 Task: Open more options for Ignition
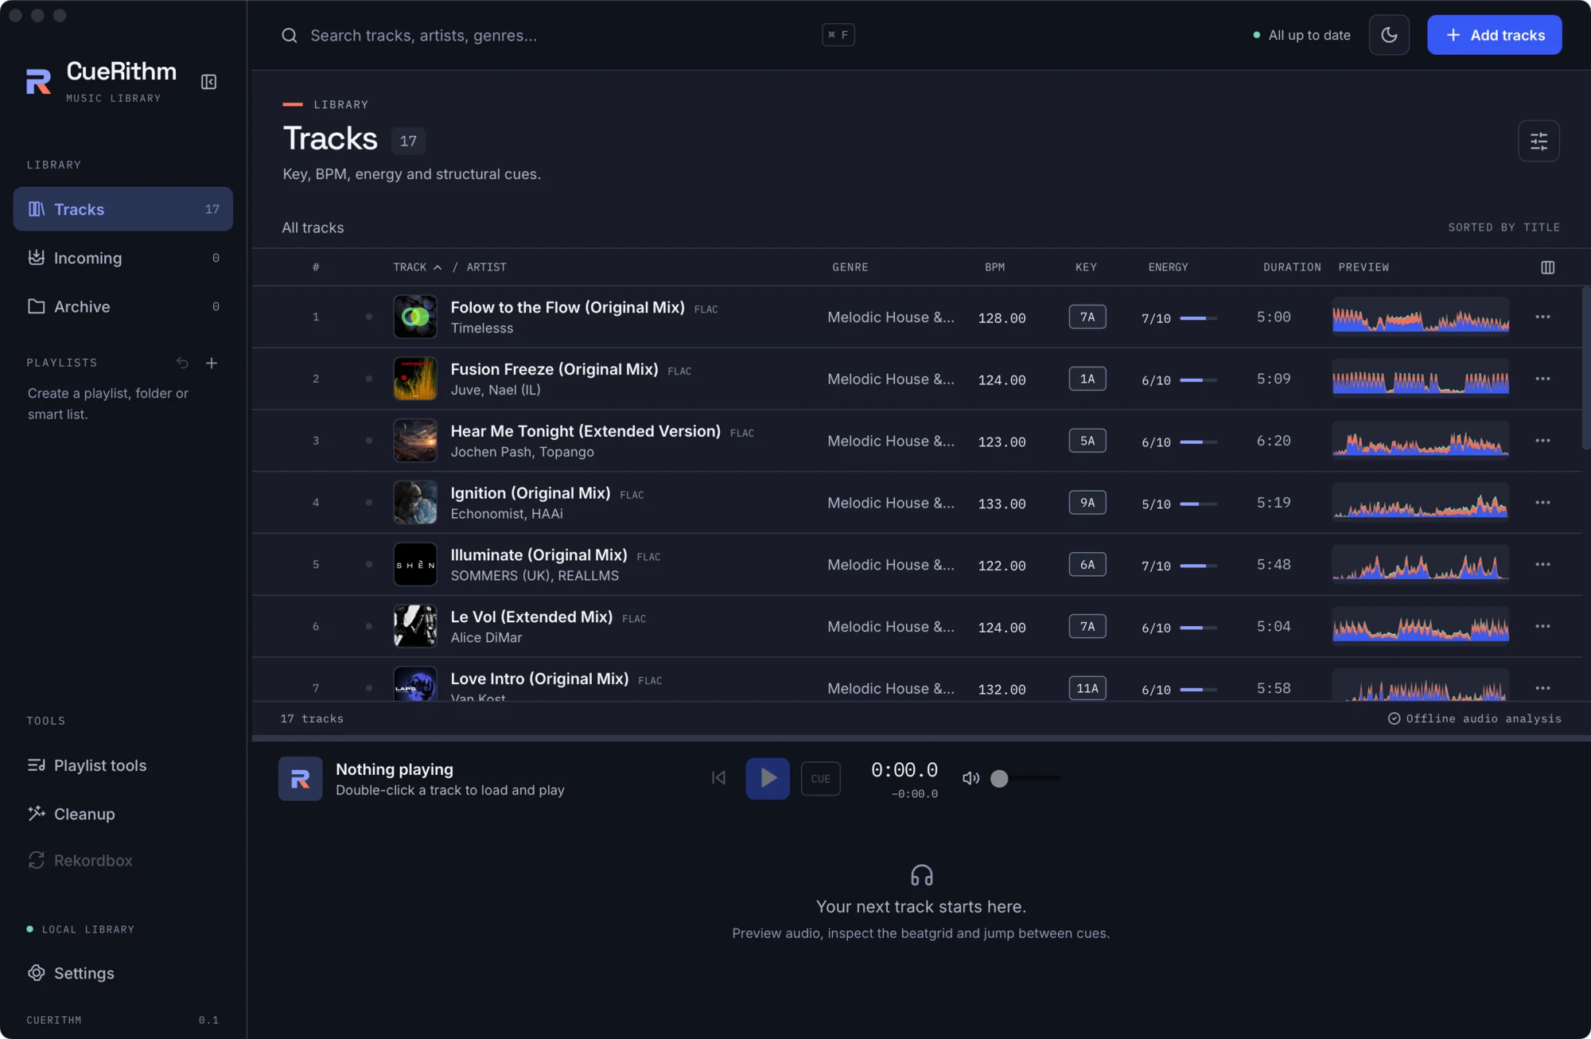click(1542, 503)
